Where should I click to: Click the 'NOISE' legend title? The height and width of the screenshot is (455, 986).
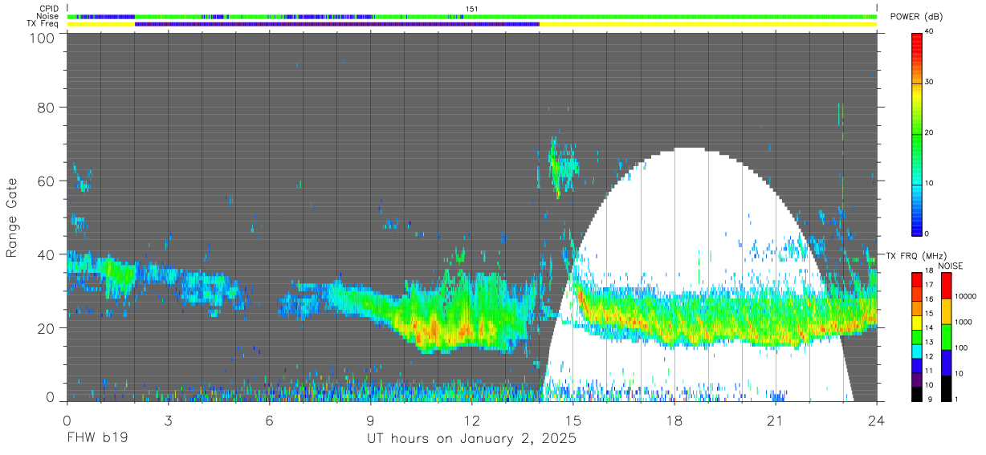coord(951,266)
